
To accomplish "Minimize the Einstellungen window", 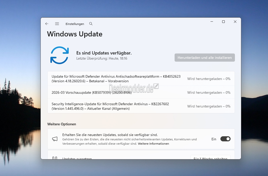I will point(211,22).
